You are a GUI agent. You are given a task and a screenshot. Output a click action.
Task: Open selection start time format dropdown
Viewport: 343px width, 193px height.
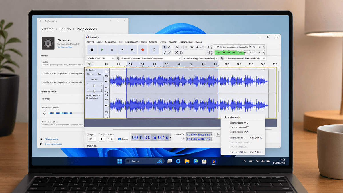[x=212, y=134]
